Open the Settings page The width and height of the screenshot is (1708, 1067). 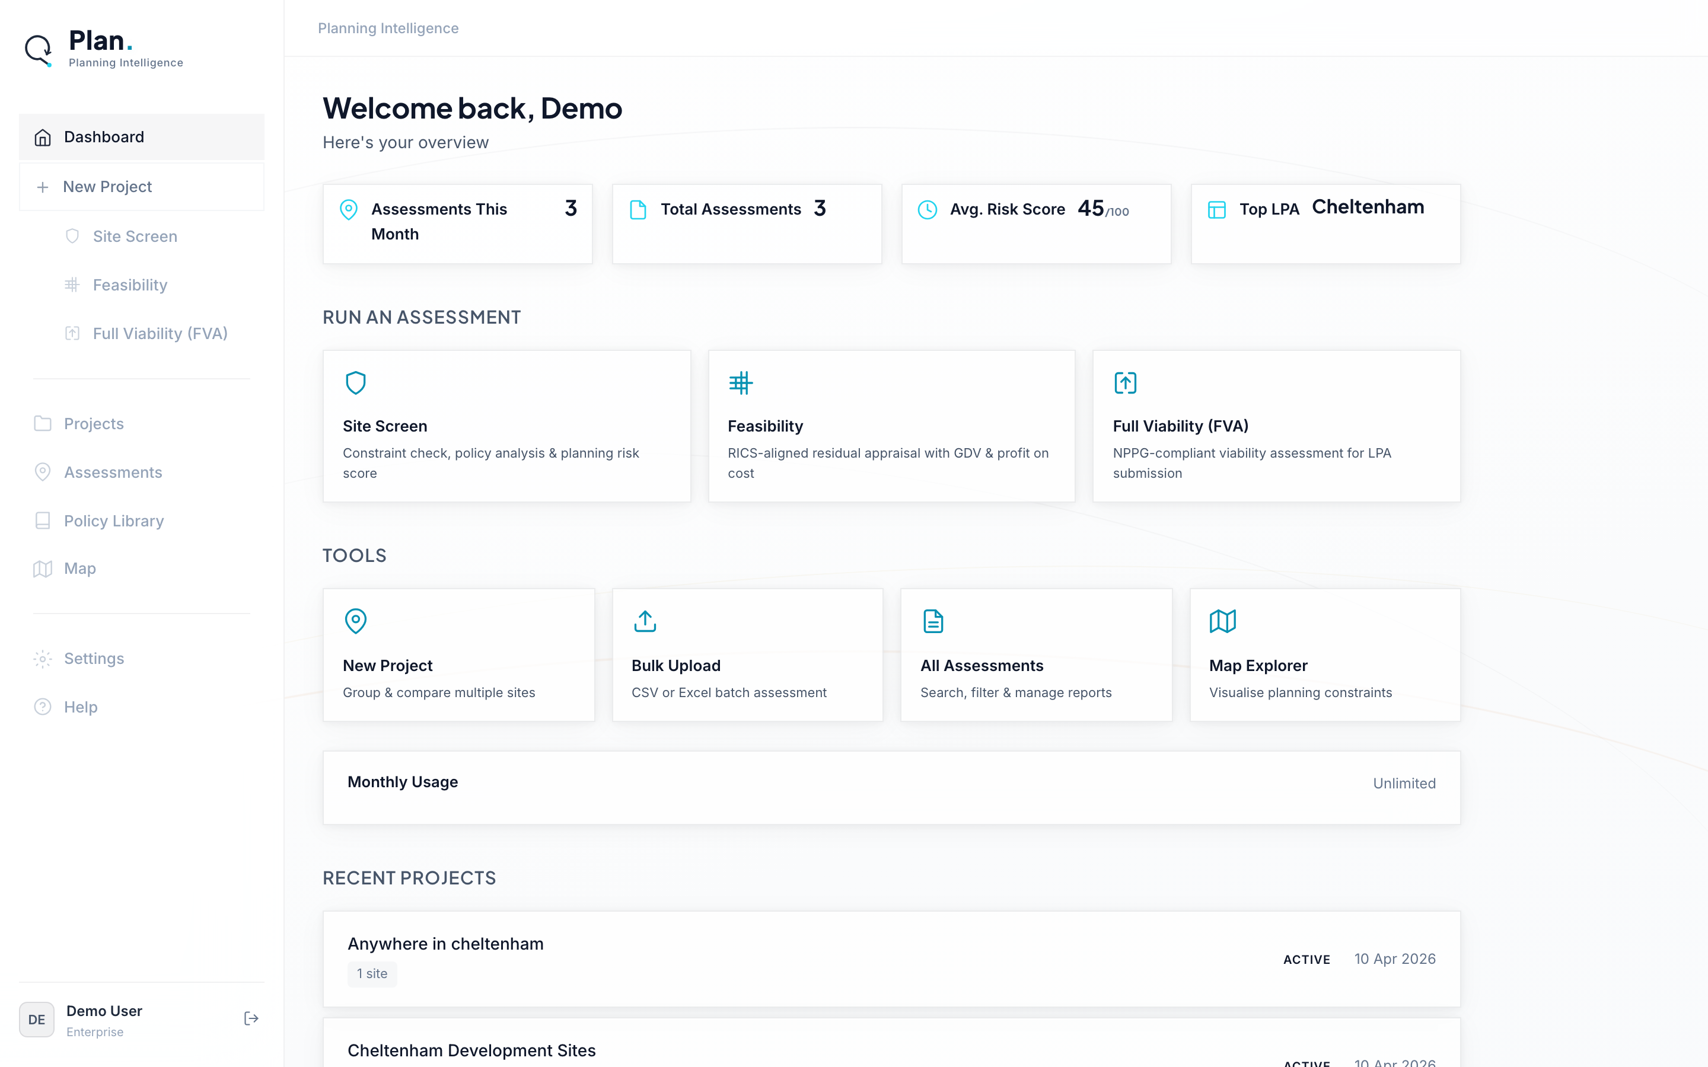click(93, 658)
